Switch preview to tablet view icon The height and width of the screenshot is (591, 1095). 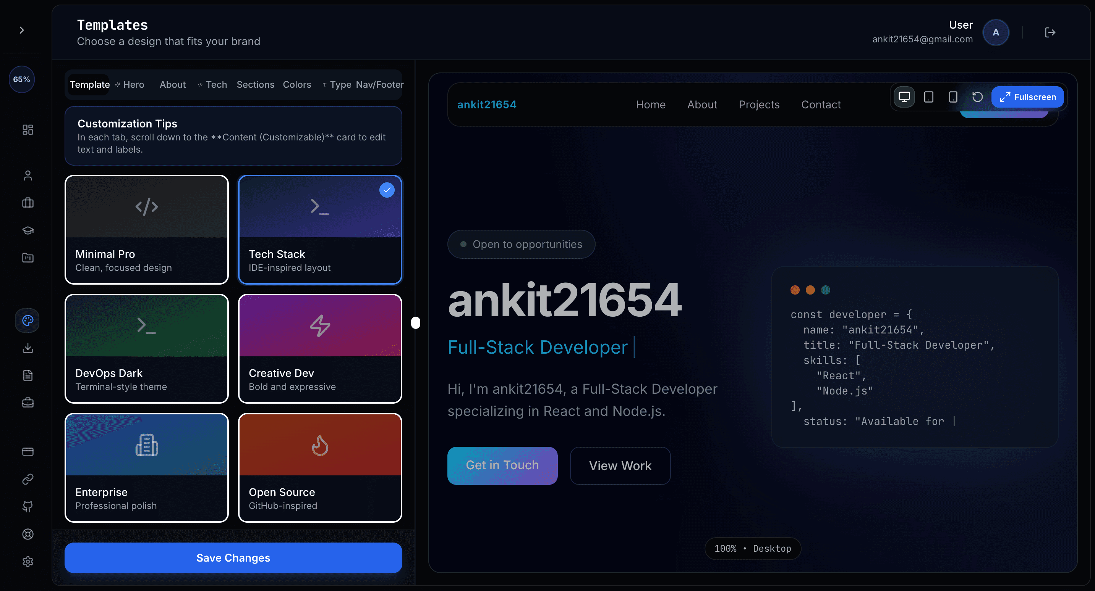click(x=929, y=97)
